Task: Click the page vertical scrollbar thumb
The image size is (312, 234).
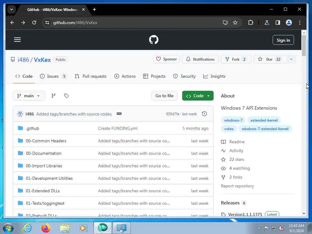Action: (304, 45)
